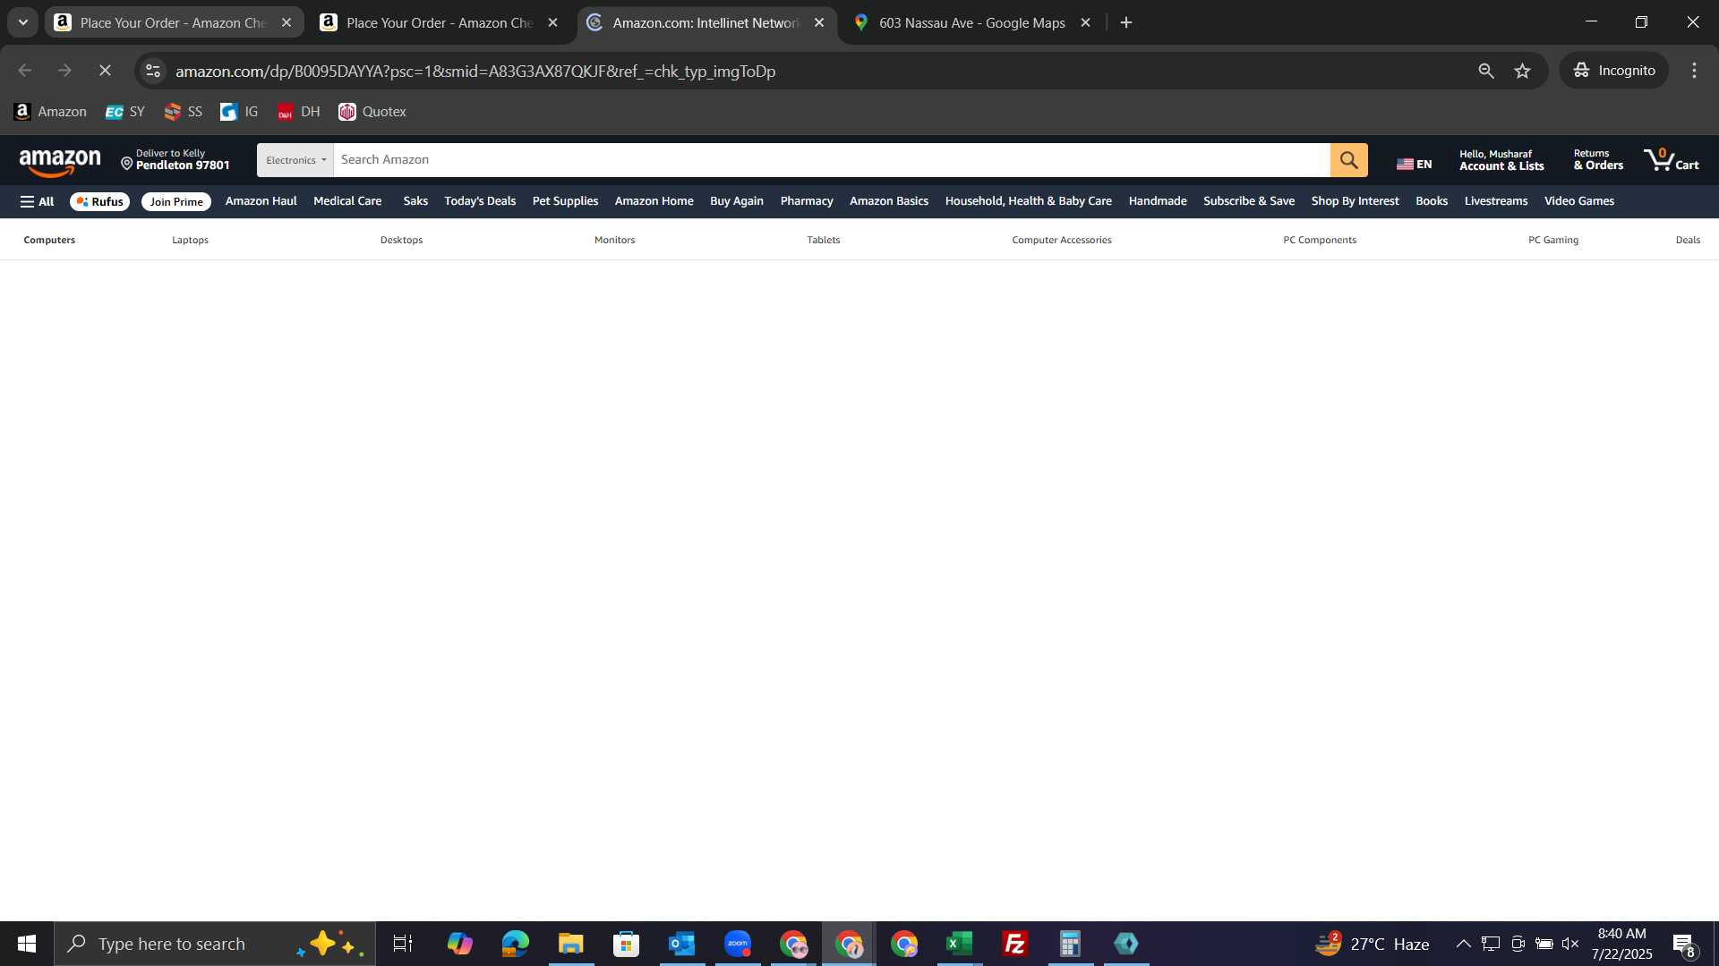Open Outlook from the taskbar
The image size is (1719, 966).
pos(682,944)
